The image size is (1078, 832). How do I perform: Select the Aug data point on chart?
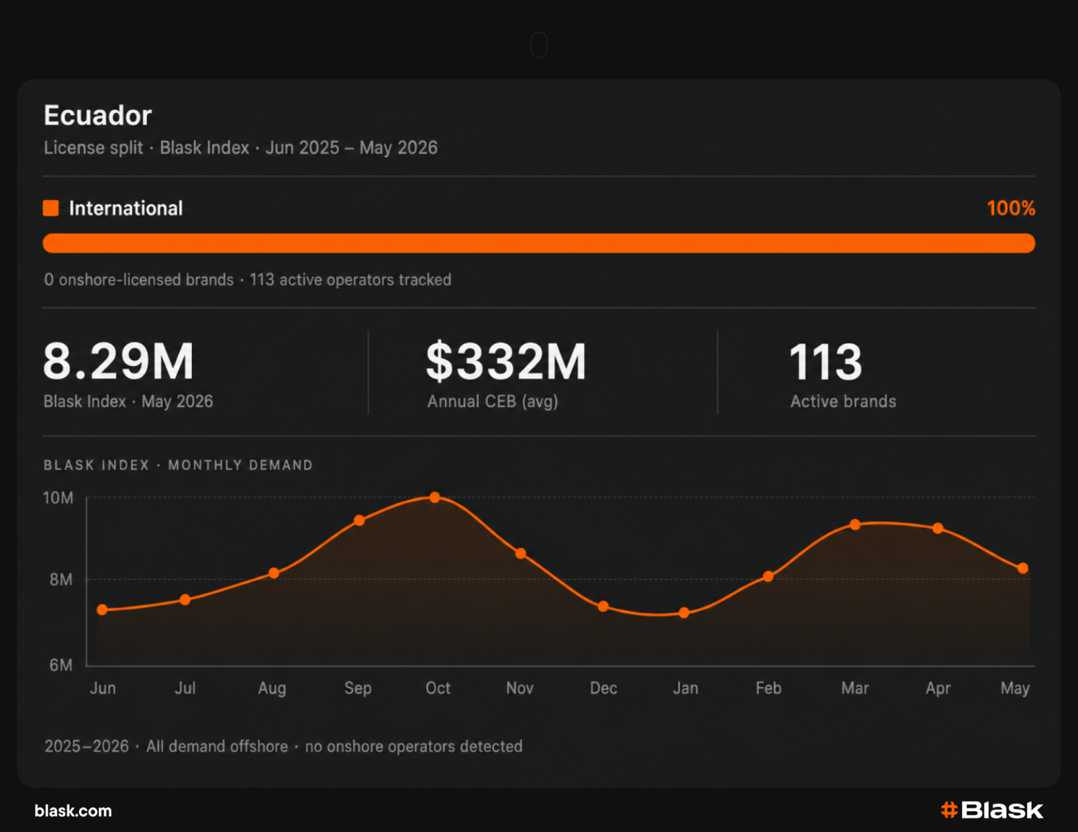(x=274, y=573)
